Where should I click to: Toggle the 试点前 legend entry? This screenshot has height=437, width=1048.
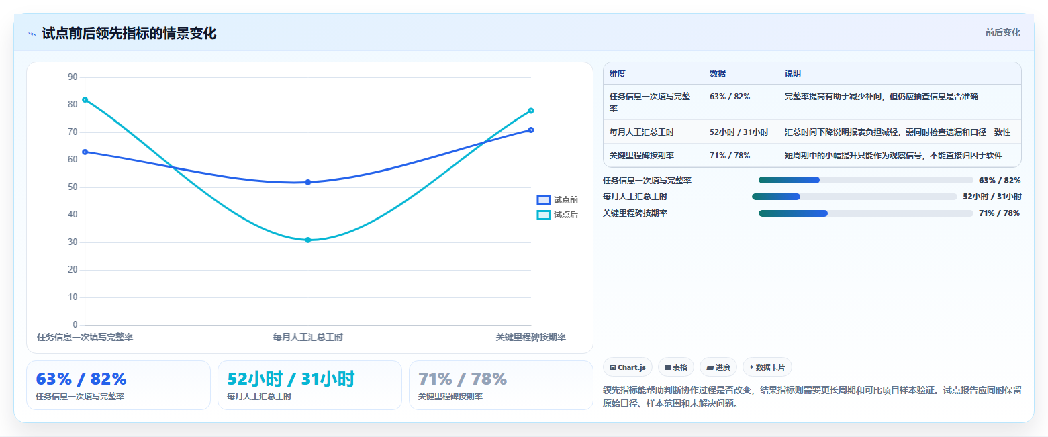pyautogui.click(x=557, y=200)
